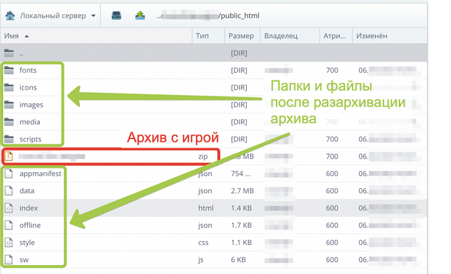Open the images folder
Image resolution: width=451 pixels, height=274 pixels.
tap(31, 104)
